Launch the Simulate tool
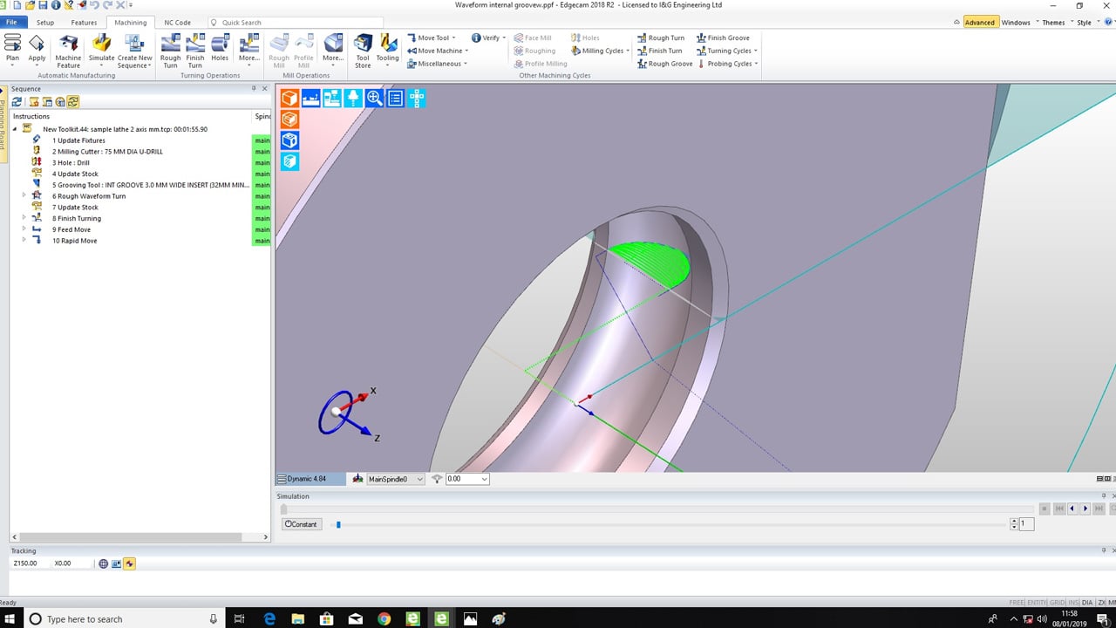This screenshot has width=1116, height=628. (x=101, y=48)
